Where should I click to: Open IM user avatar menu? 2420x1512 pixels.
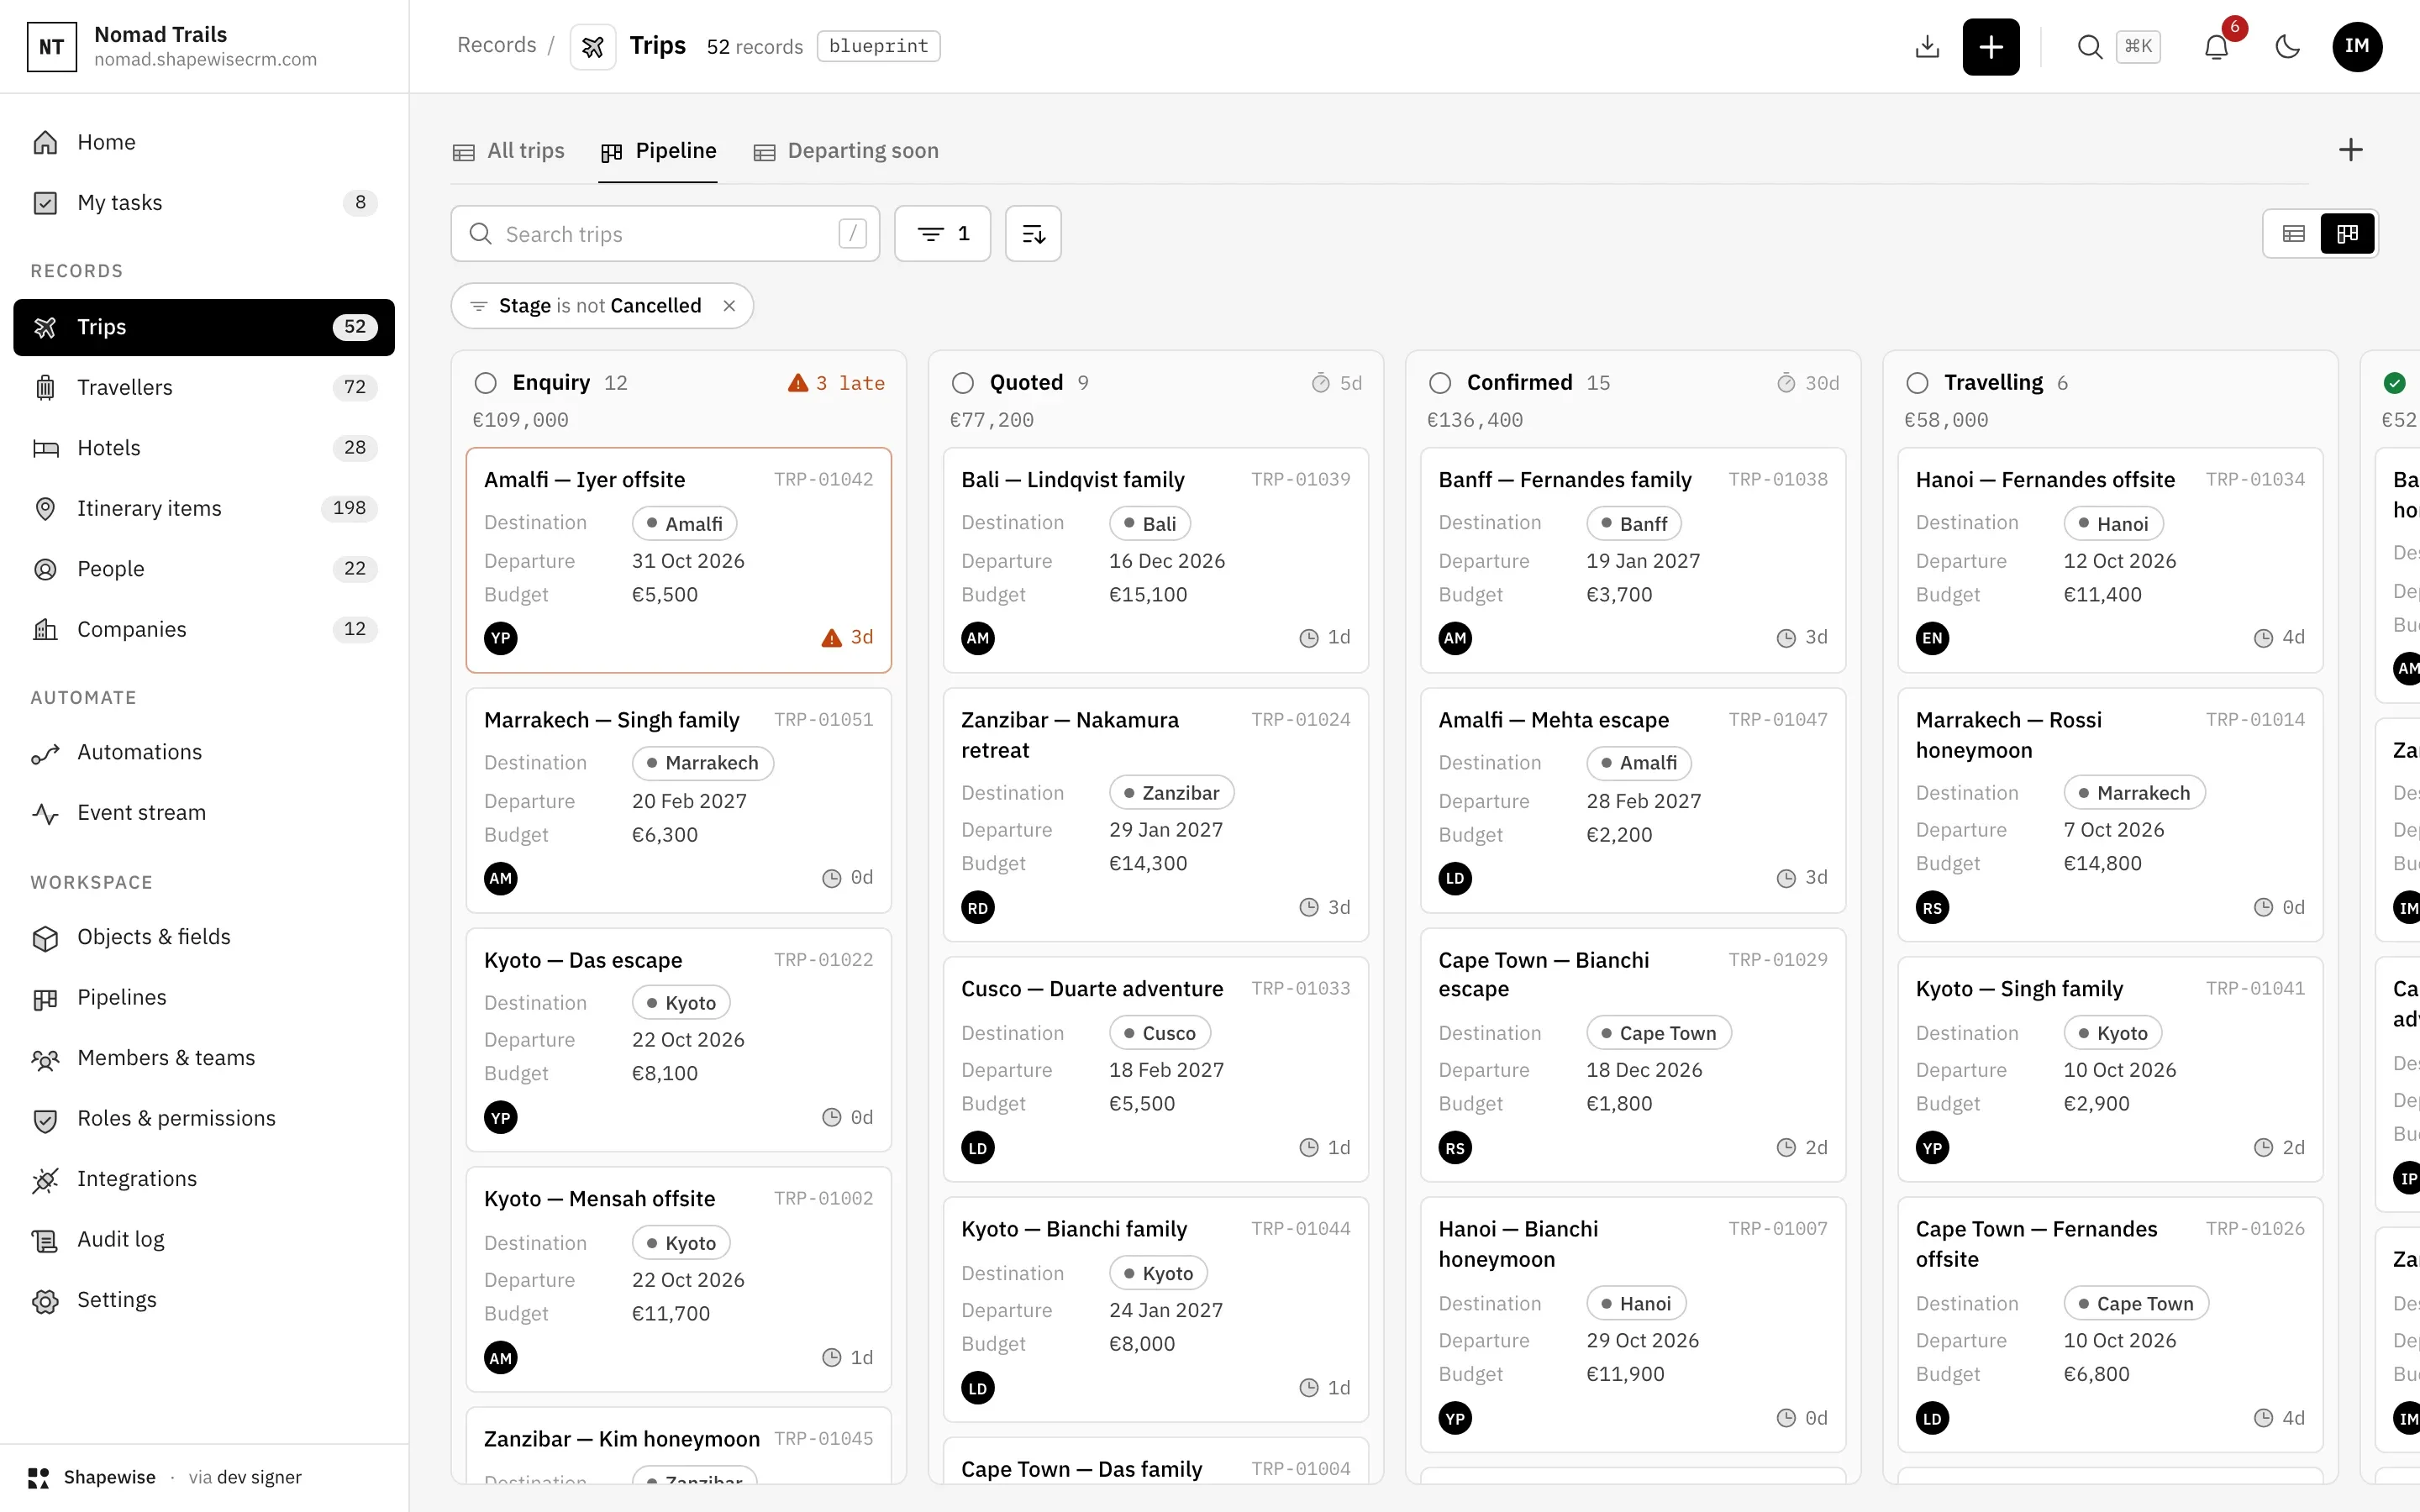pos(2357,46)
